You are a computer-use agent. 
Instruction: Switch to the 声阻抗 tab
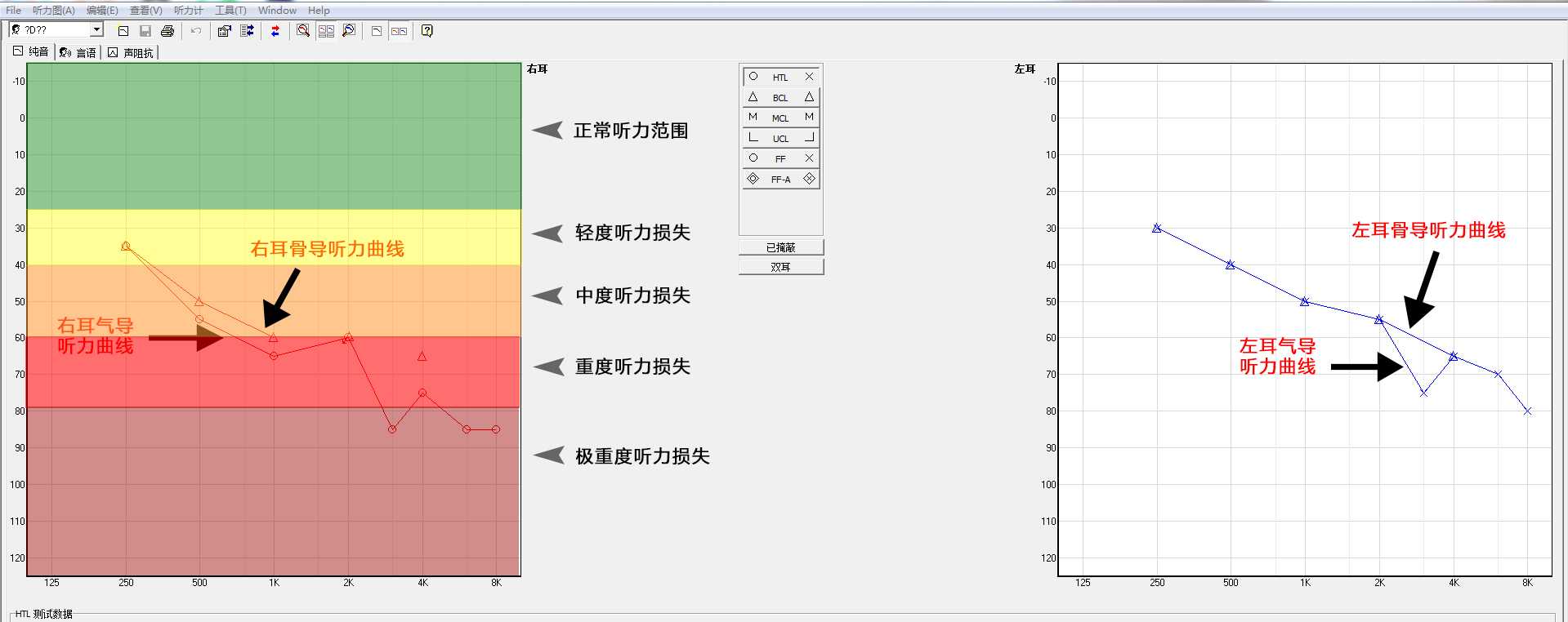point(130,52)
